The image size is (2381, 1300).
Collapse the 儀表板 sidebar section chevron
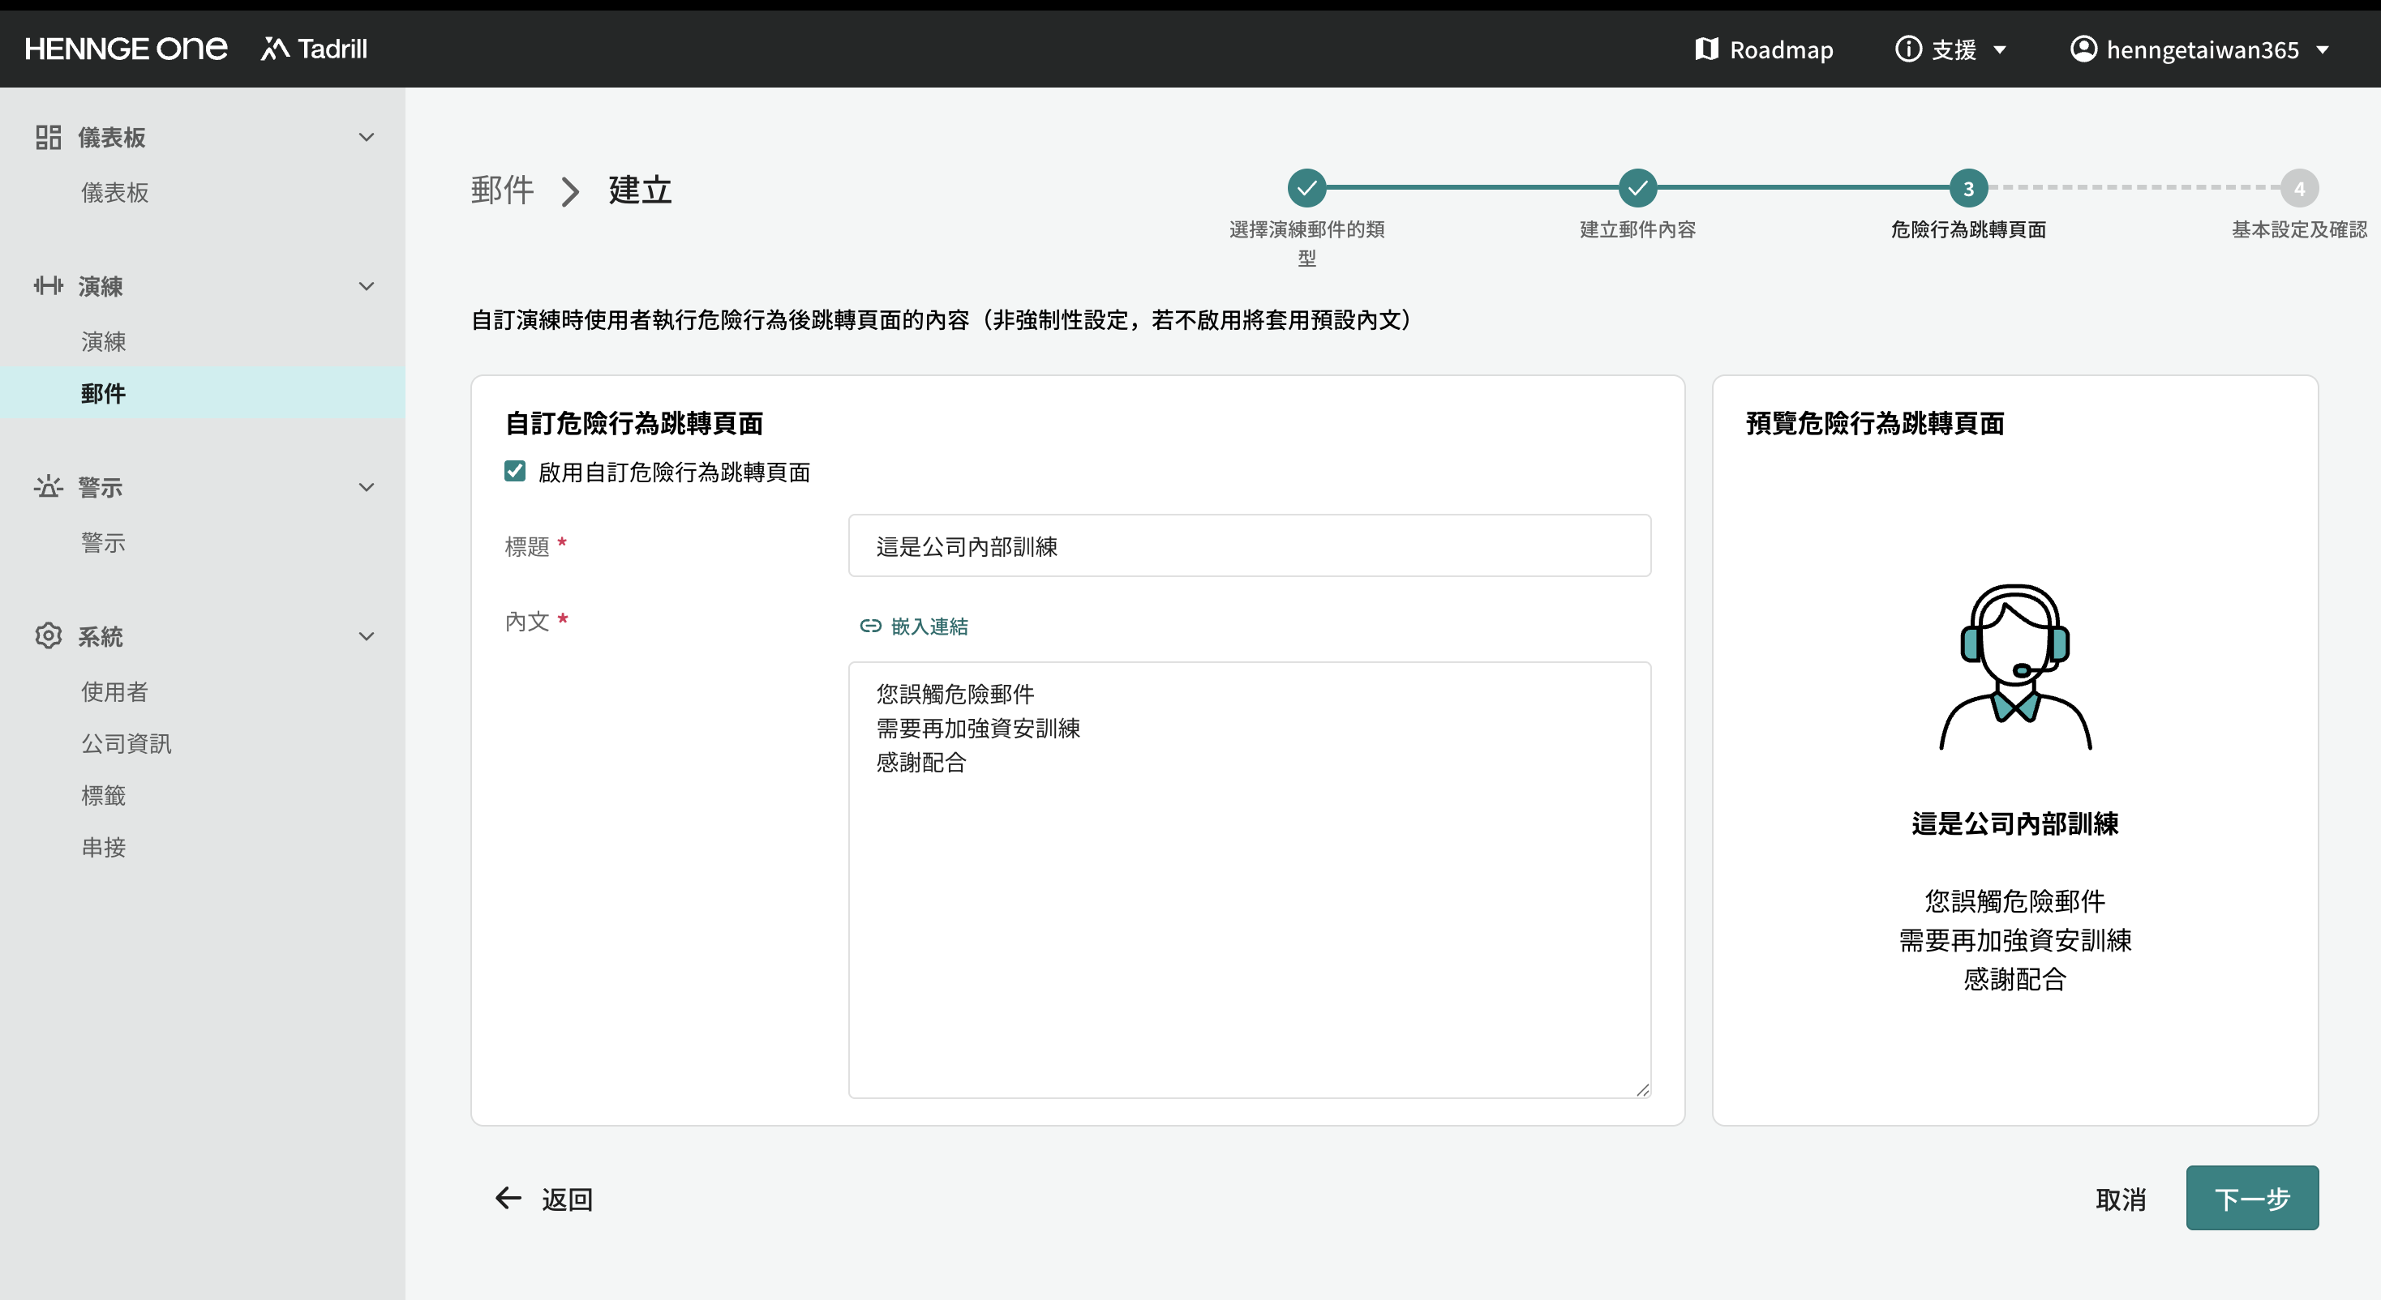(x=366, y=137)
